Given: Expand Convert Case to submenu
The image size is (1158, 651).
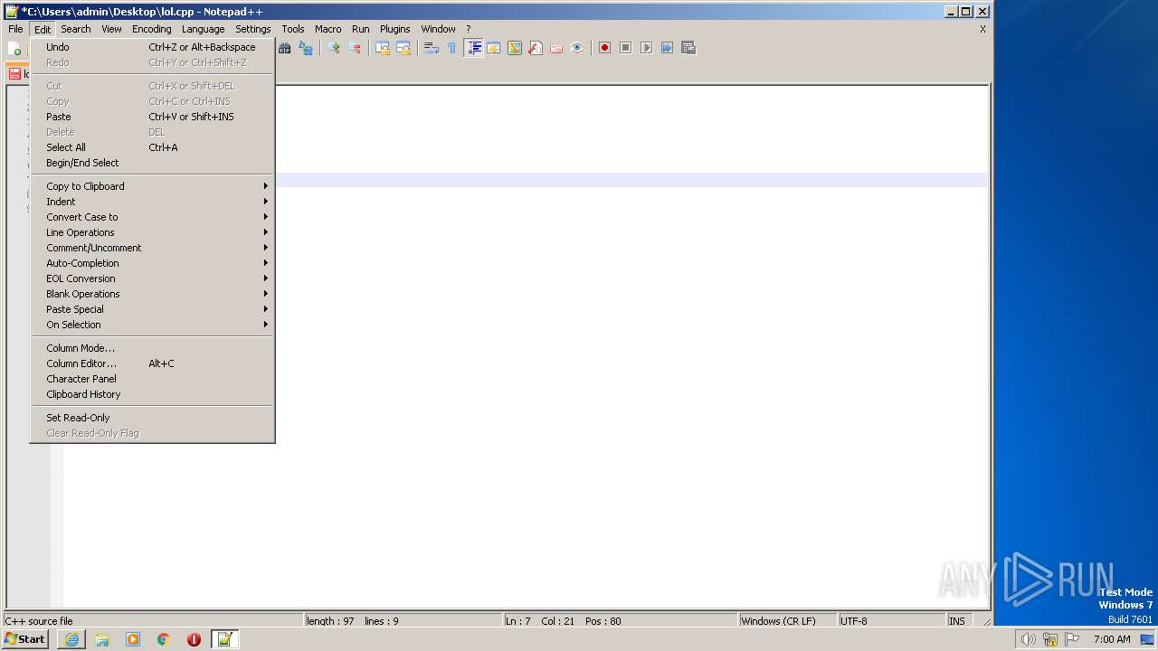Looking at the screenshot, I should click(152, 217).
